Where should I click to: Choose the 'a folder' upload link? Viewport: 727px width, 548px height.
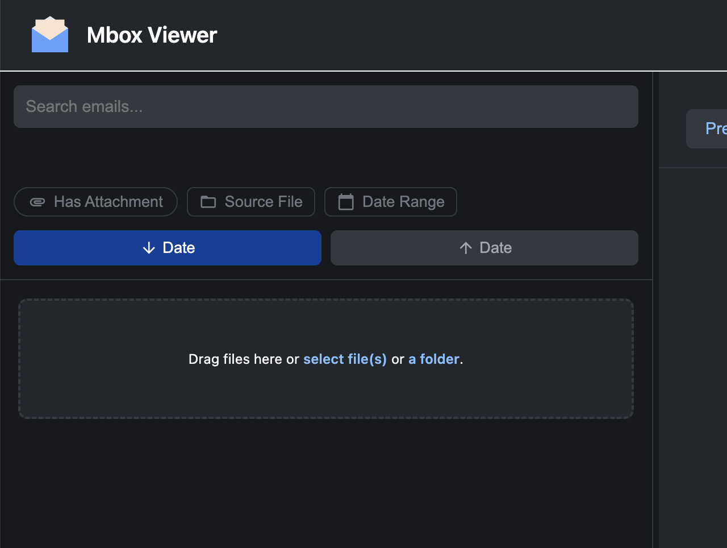tap(434, 359)
